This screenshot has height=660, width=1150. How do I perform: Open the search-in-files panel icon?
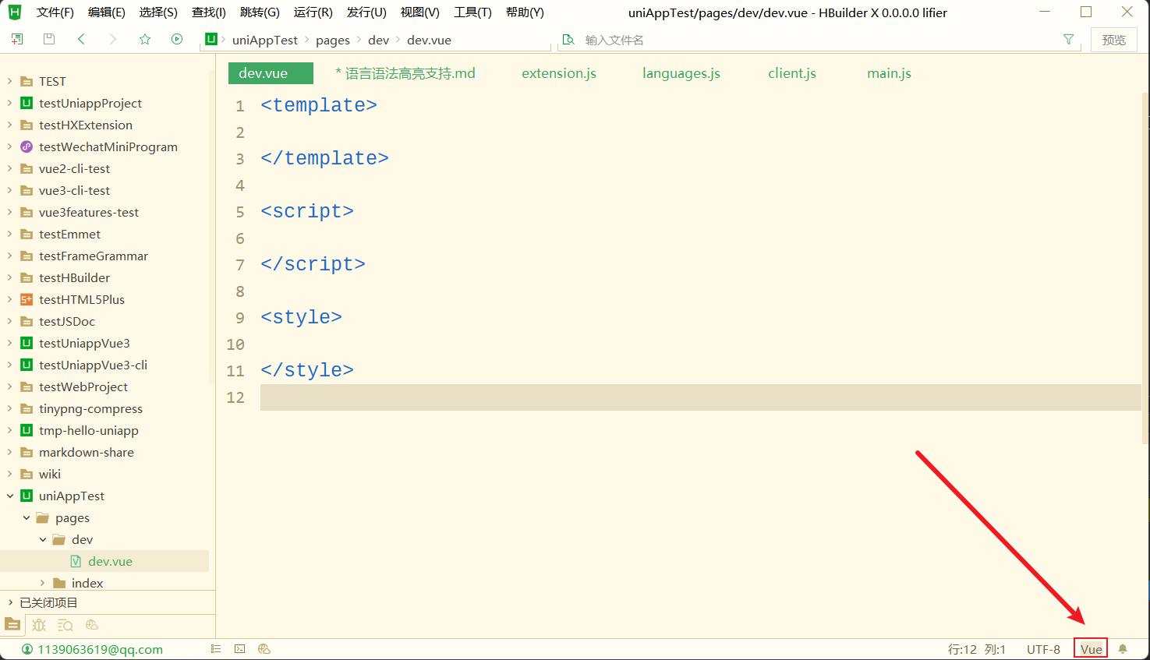pyautogui.click(x=65, y=625)
